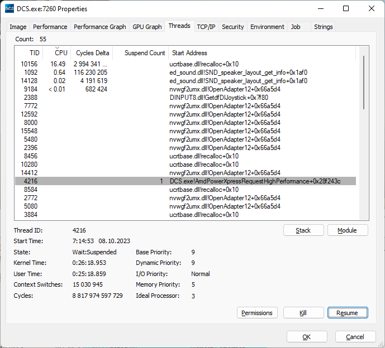Maximize the Properties window
Viewport: 385px width, 348px height.
point(346,8)
